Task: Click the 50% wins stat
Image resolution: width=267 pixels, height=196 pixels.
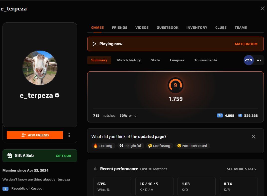Action: [x=128, y=115]
